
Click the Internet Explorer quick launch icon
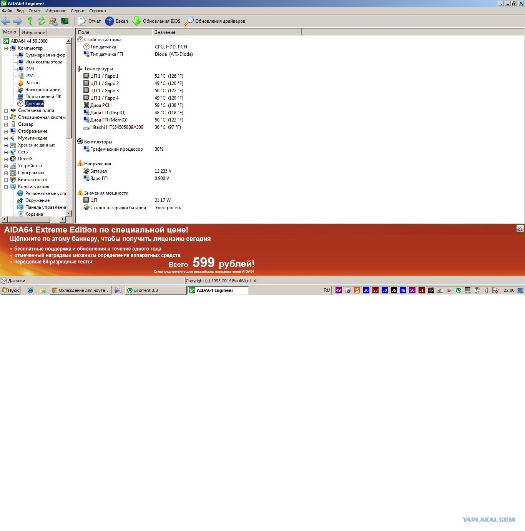click(30, 290)
